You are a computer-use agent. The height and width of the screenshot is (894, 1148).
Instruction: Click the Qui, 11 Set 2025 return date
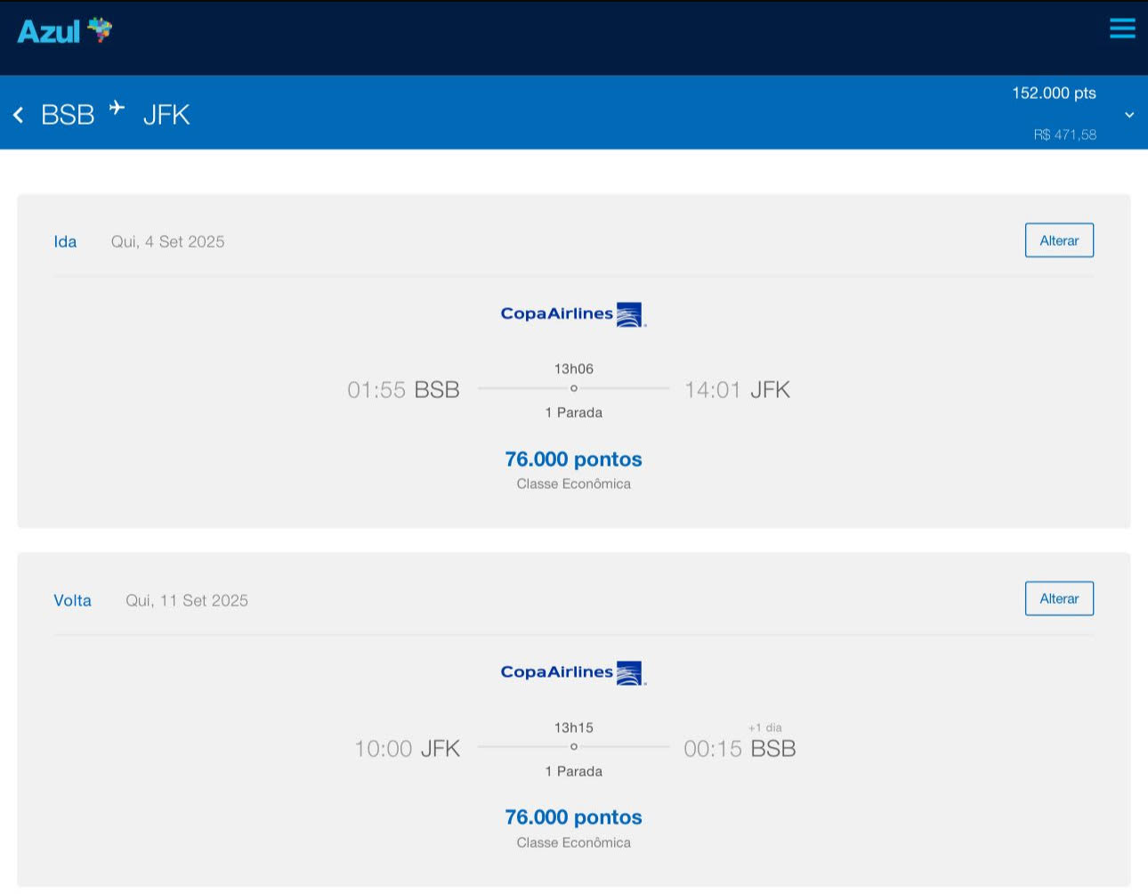coord(187,601)
